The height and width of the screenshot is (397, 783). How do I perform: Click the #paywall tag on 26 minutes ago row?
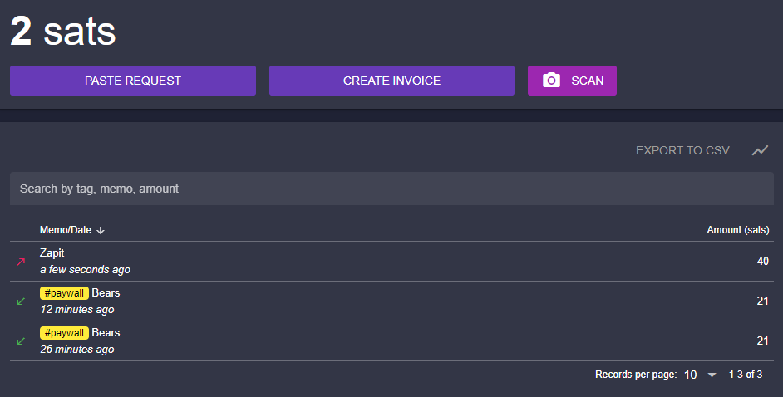click(x=64, y=333)
